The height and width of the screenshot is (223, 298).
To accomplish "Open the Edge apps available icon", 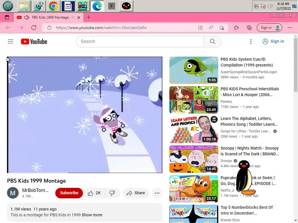I will pyautogui.click(x=201, y=28).
